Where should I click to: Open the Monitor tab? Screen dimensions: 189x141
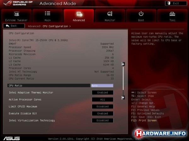110,16
